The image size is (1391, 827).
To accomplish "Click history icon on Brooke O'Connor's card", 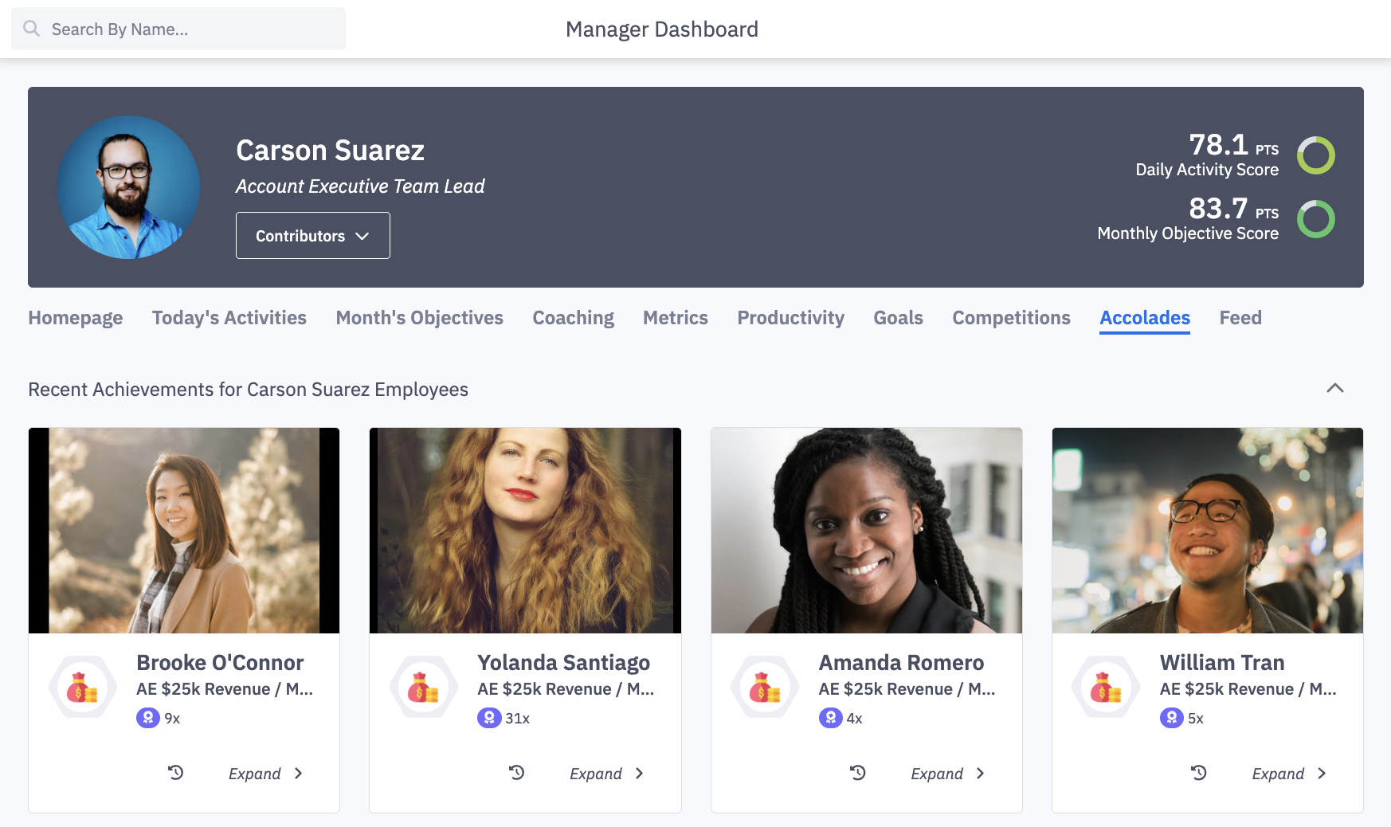I will (176, 773).
